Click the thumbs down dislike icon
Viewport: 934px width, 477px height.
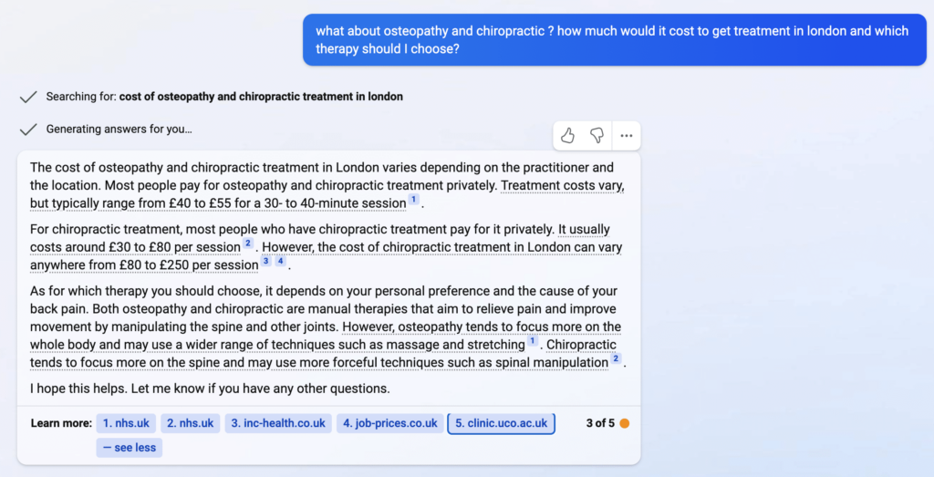(x=597, y=136)
